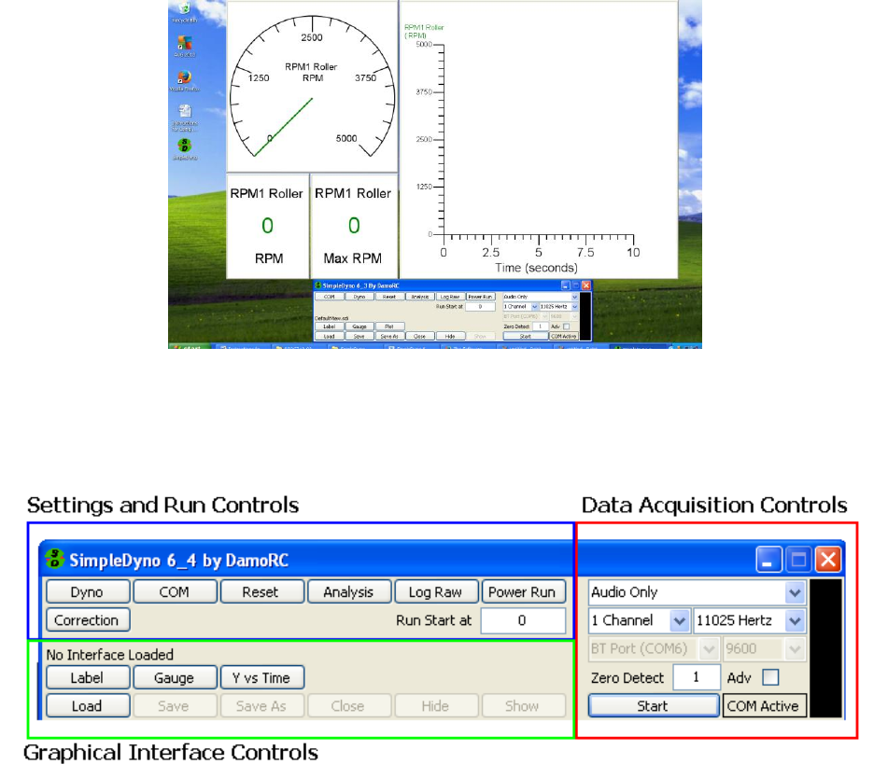Click the Dyno button in the enlarged 6_4 panel

click(88, 592)
